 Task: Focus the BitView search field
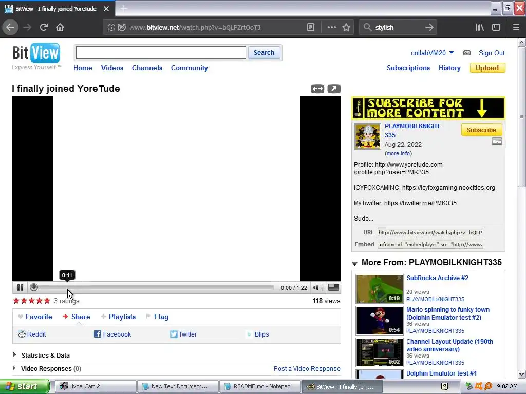pos(161,53)
